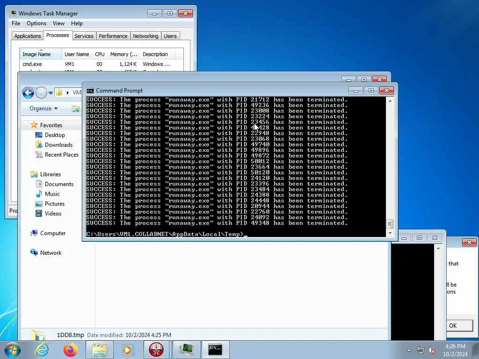Open Downloads in navigation pane
Screen dimensions: 479x359
pyautogui.click(x=58, y=145)
